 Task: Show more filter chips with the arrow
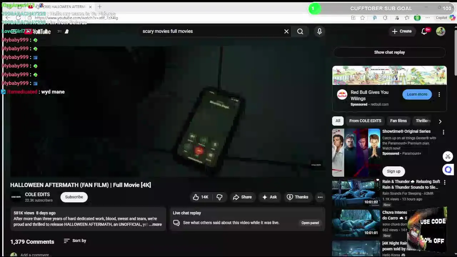pyautogui.click(x=440, y=121)
